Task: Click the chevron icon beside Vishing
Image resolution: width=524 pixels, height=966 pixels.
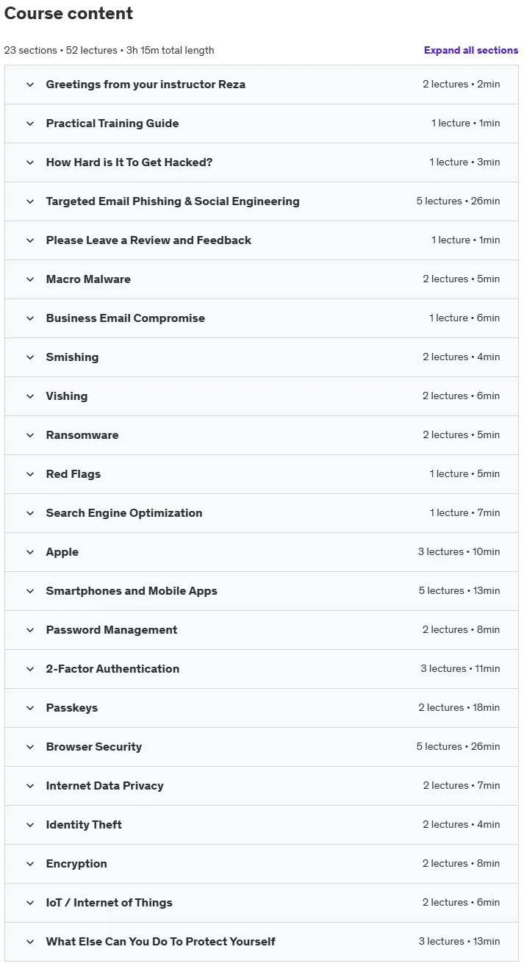Action: (x=30, y=396)
